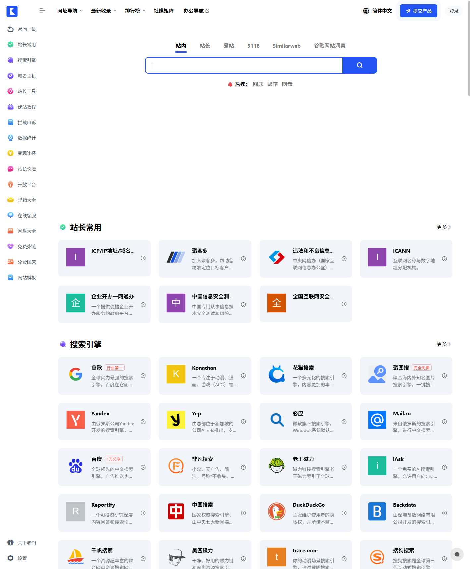Switch to the 谷歌网站洞察 tab
The height and width of the screenshot is (569, 470).
(330, 46)
